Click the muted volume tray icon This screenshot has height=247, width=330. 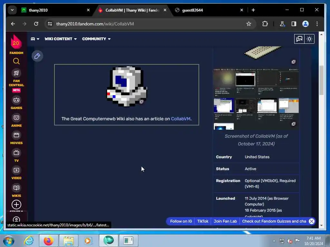(290, 241)
